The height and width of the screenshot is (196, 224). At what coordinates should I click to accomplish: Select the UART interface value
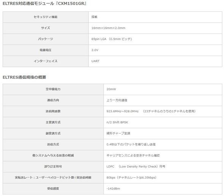click(x=95, y=61)
